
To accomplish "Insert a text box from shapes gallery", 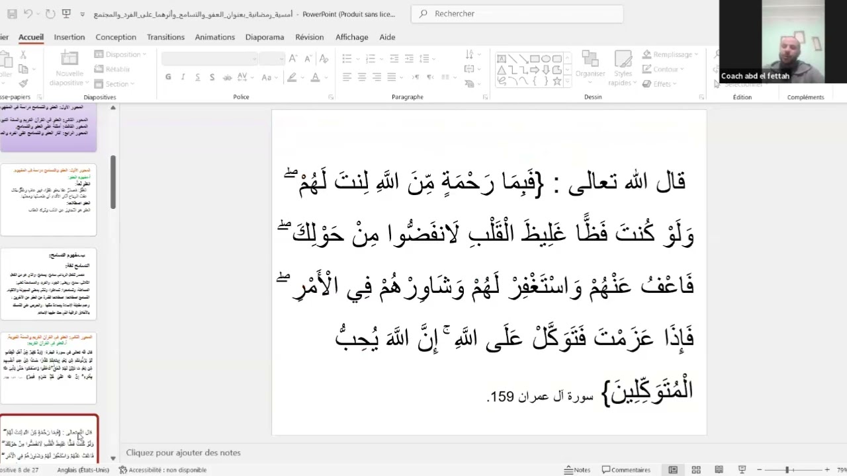I will pyautogui.click(x=501, y=58).
